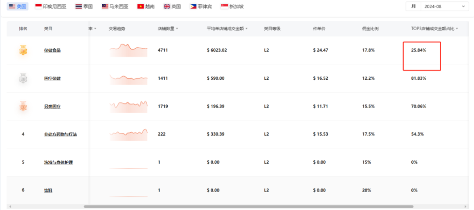Click the silver rank 2 medal icon
This screenshot has height=210, width=474.
[x=23, y=78]
